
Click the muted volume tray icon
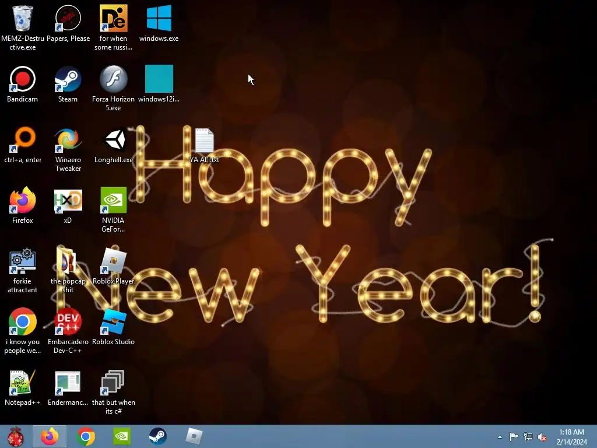pos(542,437)
